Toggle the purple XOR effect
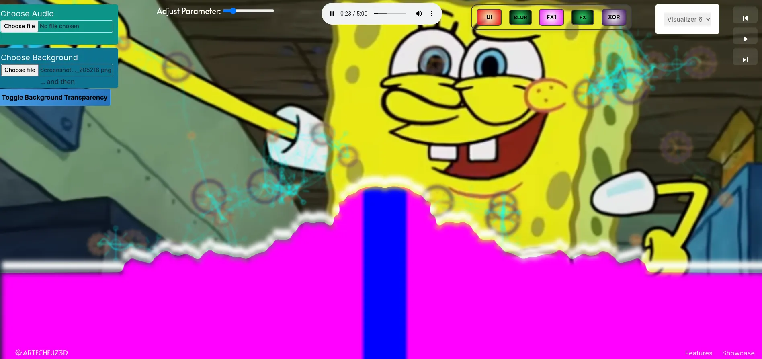The height and width of the screenshot is (359, 762). (614, 17)
